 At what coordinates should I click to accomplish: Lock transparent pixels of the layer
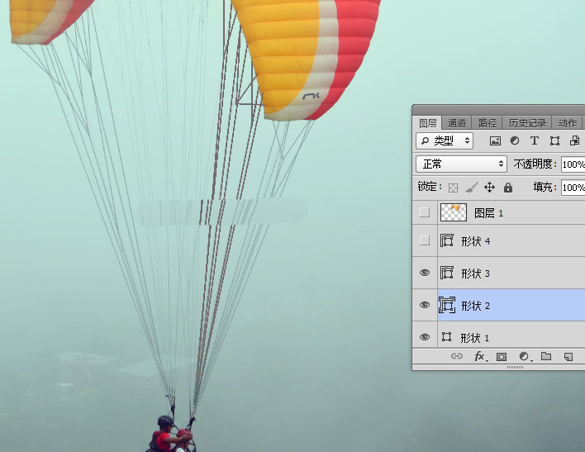(x=453, y=188)
